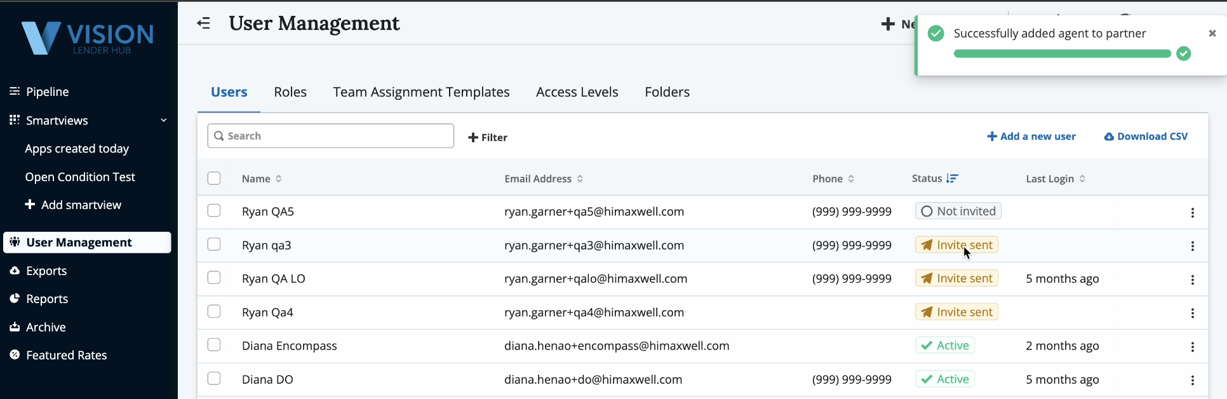Open the kebab menu for Ryan QA5
1227x399 pixels.
coord(1192,213)
